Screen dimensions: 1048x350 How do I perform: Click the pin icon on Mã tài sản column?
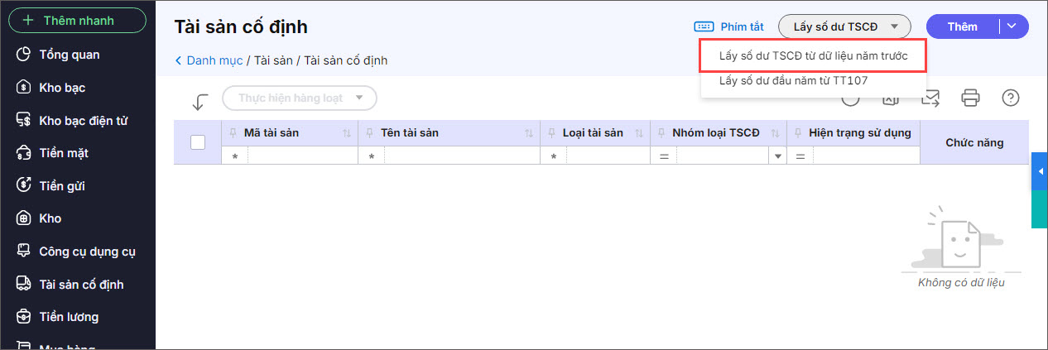[x=233, y=132]
